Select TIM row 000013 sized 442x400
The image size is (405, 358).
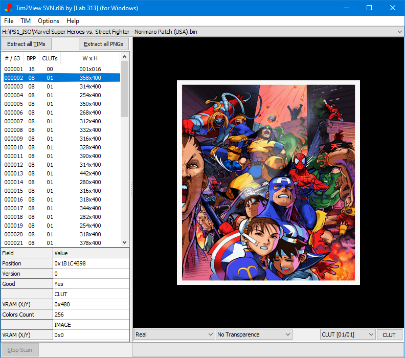click(62, 173)
